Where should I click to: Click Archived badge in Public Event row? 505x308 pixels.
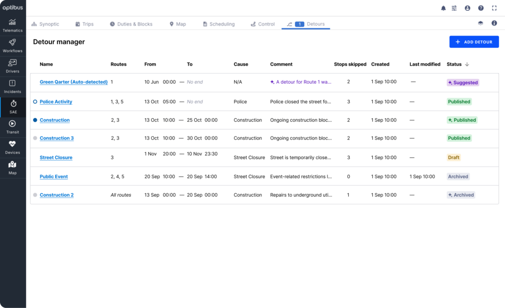(x=458, y=176)
